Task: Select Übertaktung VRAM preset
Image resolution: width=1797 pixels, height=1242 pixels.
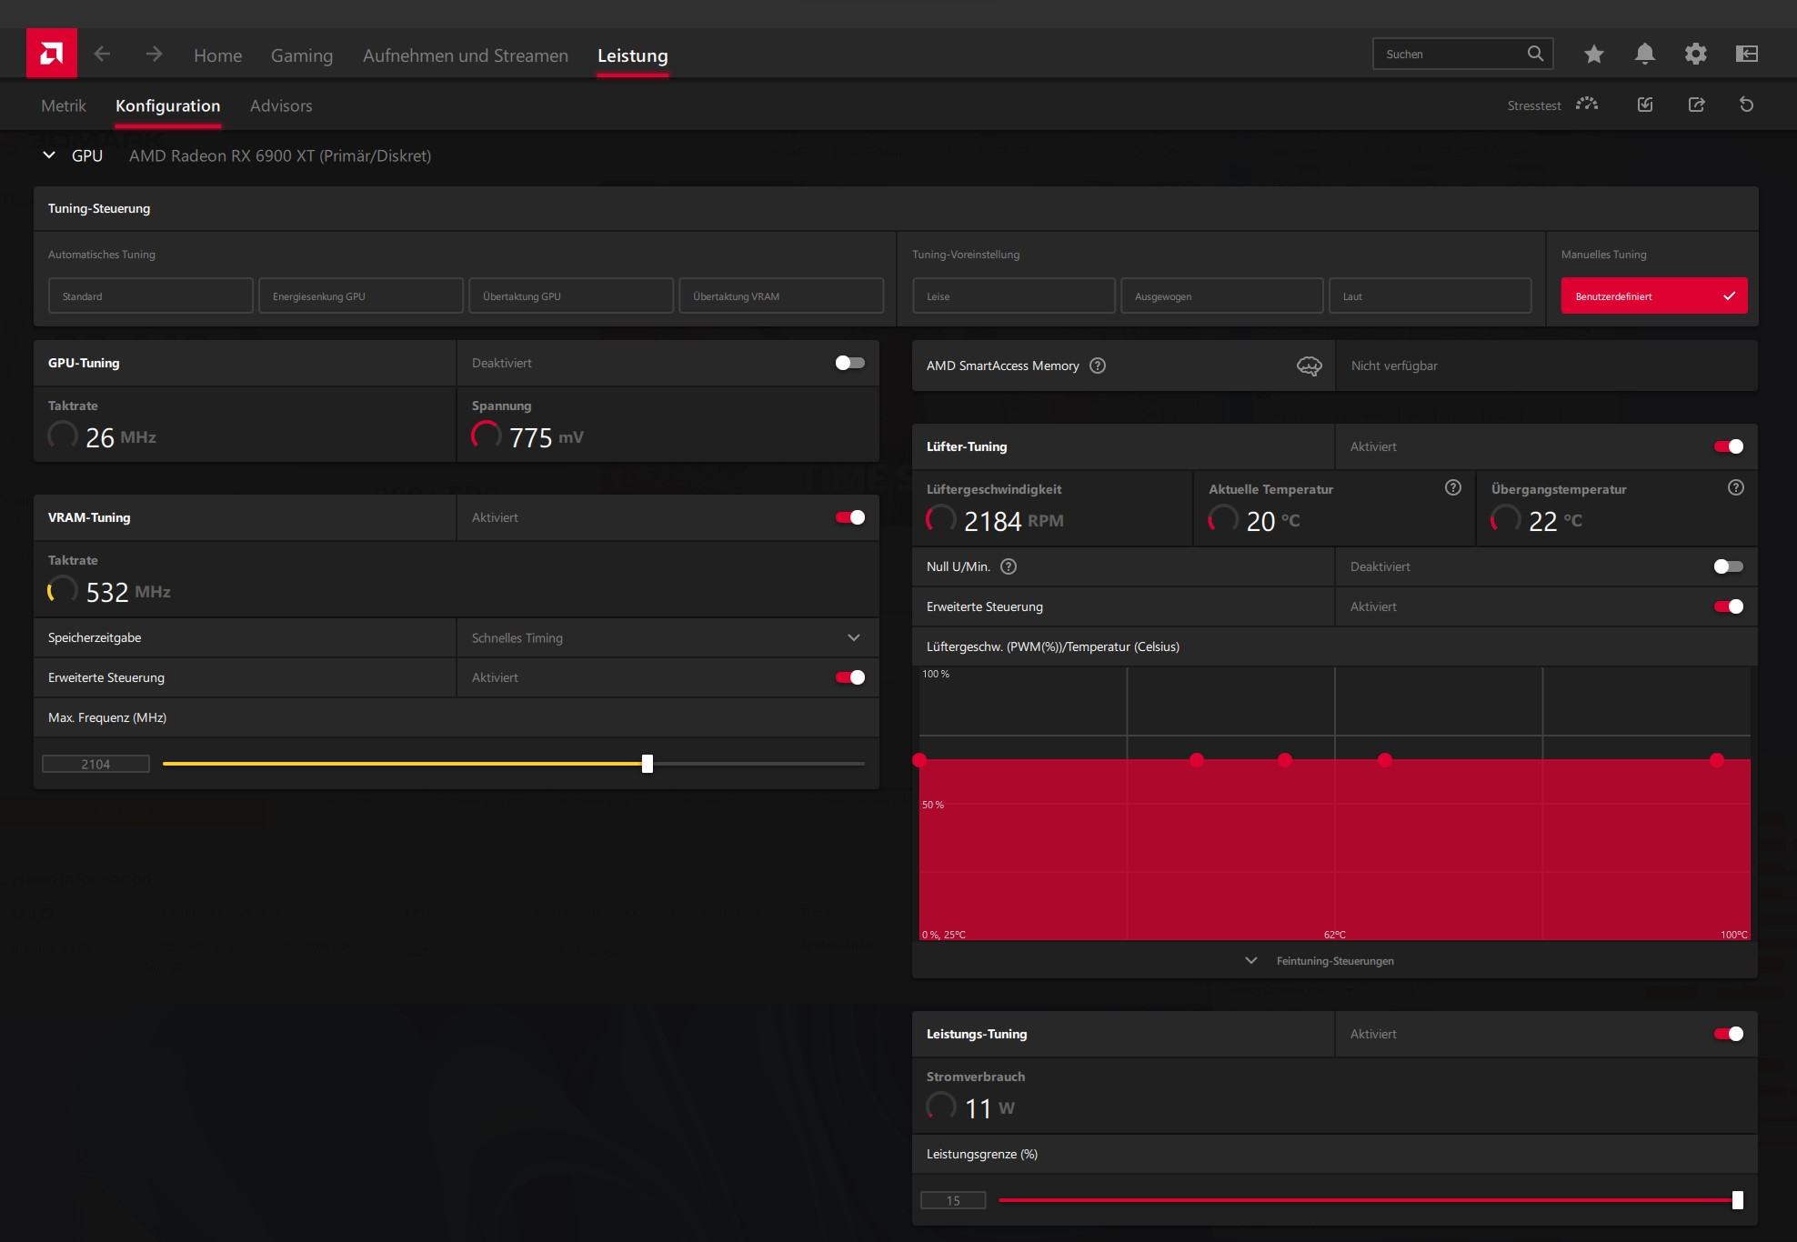Action: 780,295
